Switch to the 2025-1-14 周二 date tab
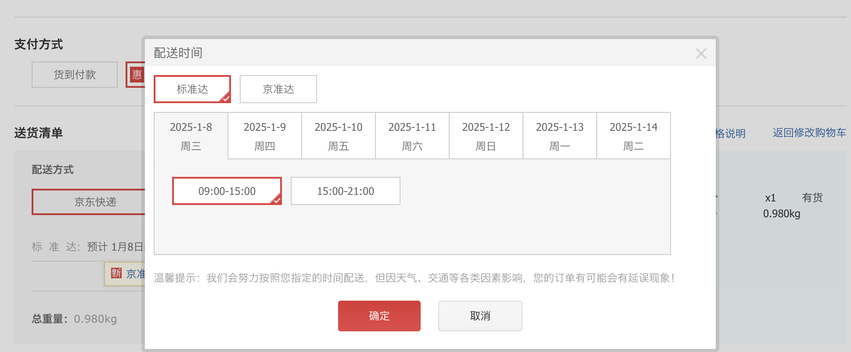This screenshot has width=851, height=352. coord(634,136)
